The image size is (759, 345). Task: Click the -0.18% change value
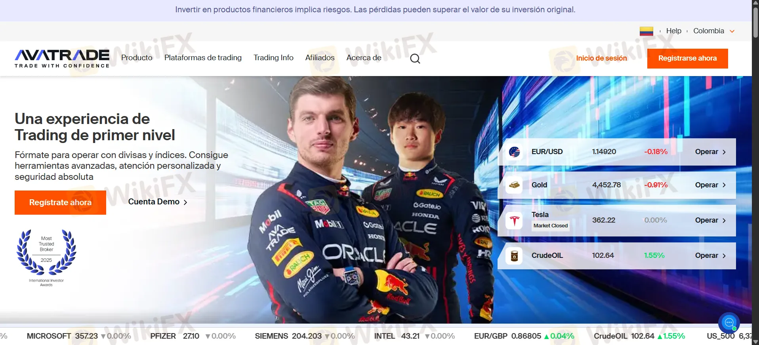click(x=656, y=152)
